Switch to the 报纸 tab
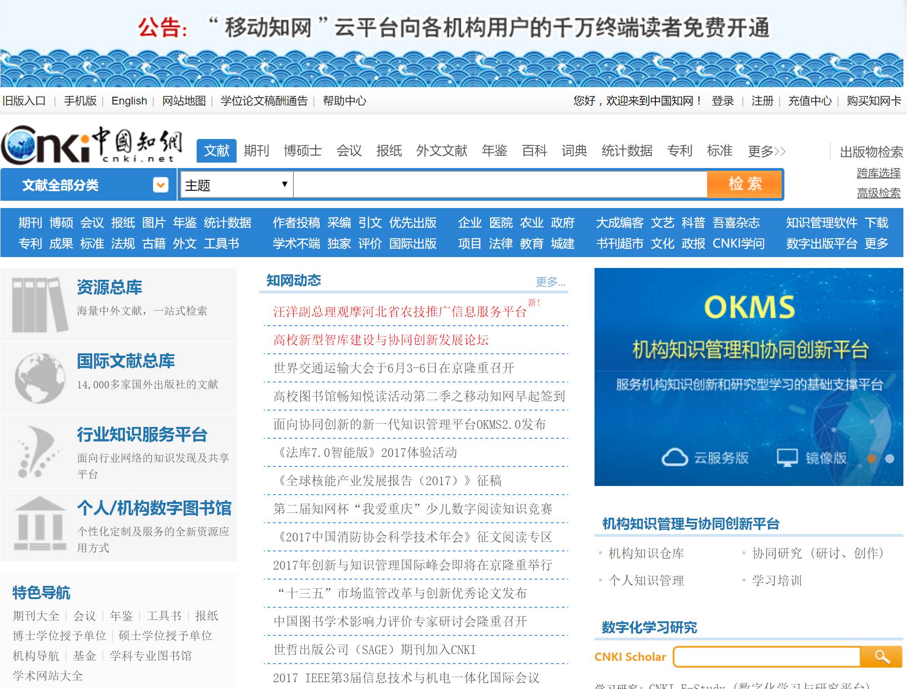The width and height of the screenshot is (907, 689). (x=389, y=151)
